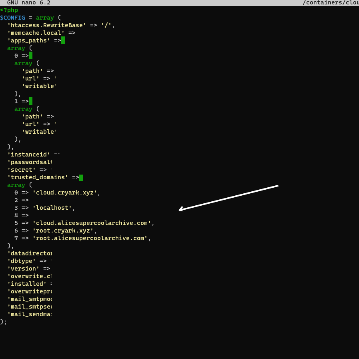Click the green whitespace marker after 'apps_paths'
The height and width of the screenshot is (359, 359).
(63, 40)
